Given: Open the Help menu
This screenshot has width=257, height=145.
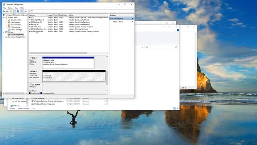Looking at the screenshot, I should click(22, 8).
